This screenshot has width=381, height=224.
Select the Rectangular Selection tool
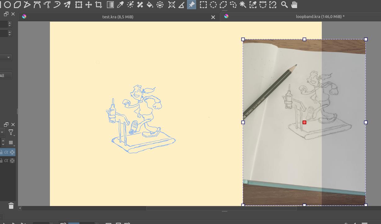203,5
